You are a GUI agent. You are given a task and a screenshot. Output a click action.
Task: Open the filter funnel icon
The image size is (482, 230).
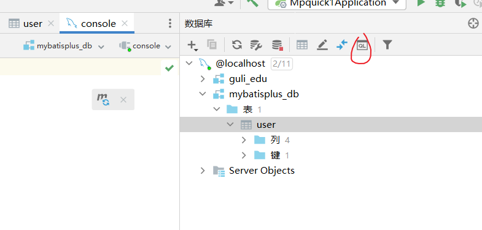[387, 45]
